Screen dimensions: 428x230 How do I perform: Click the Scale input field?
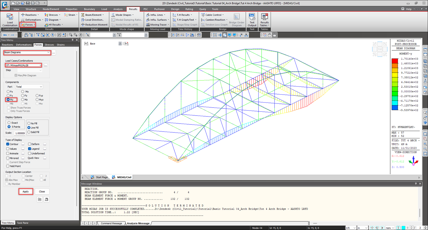tap(20, 133)
